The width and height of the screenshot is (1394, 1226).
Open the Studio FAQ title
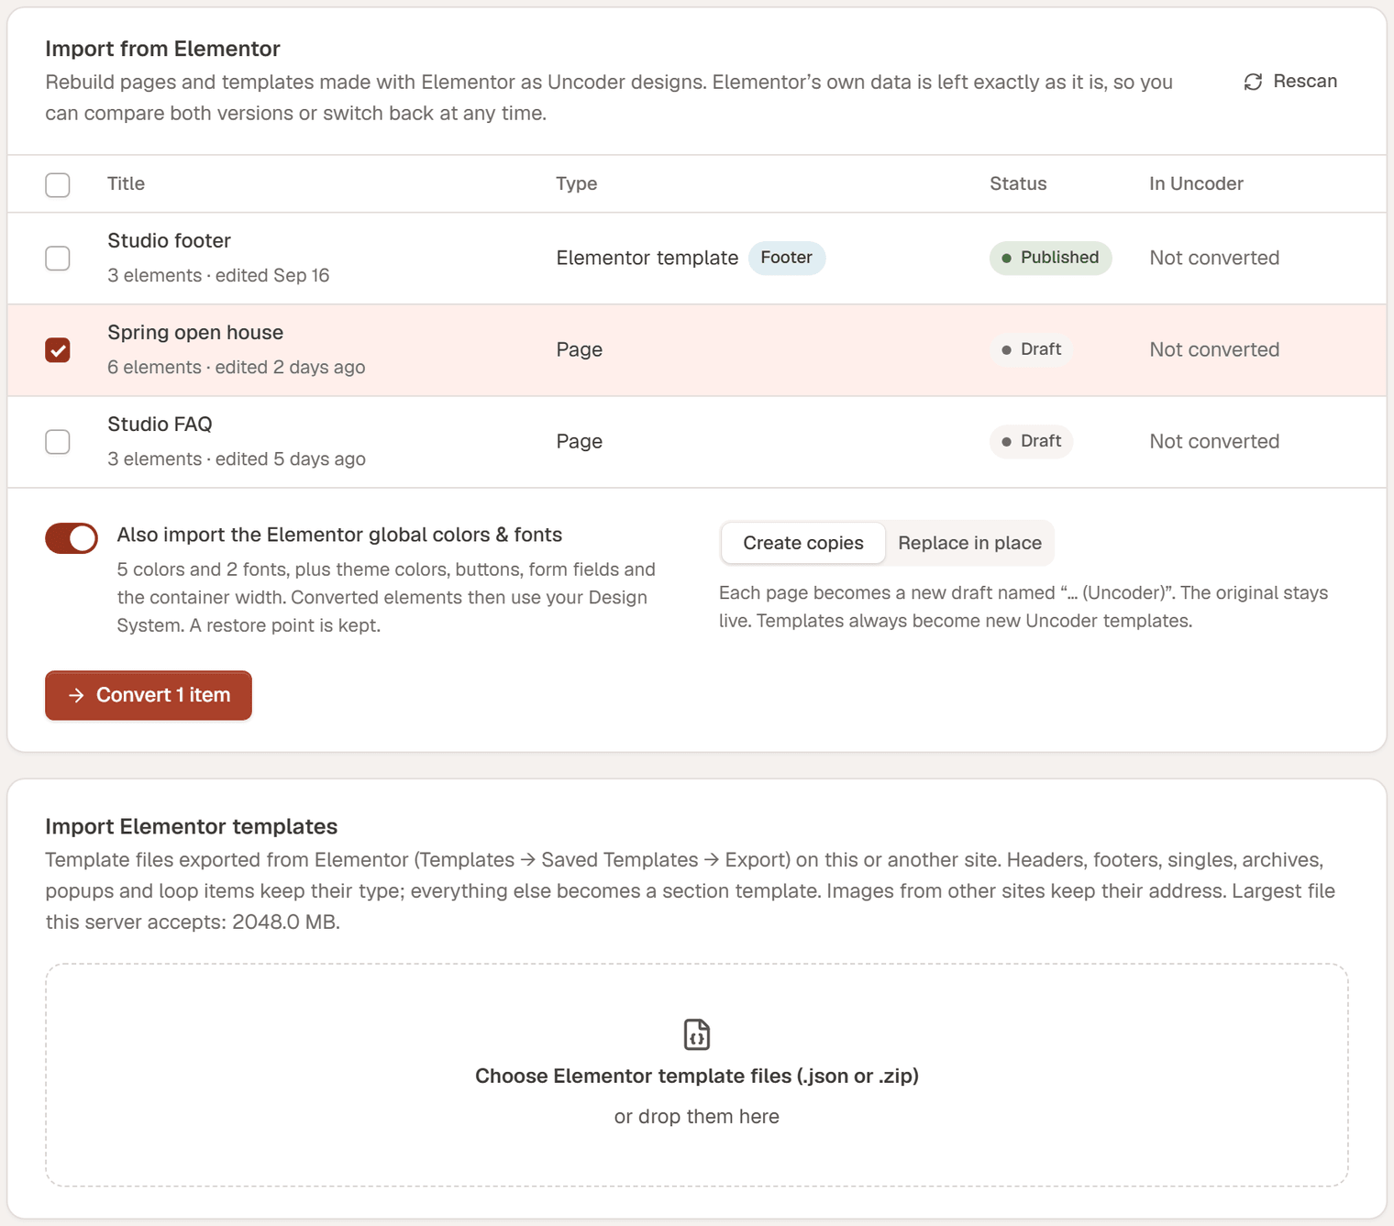click(x=160, y=424)
